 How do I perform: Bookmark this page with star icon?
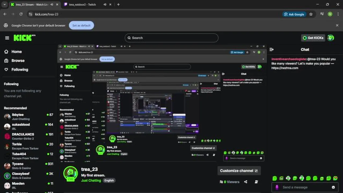click(311, 14)
